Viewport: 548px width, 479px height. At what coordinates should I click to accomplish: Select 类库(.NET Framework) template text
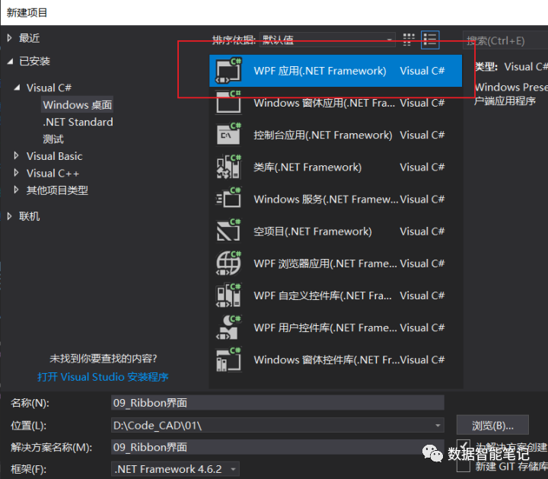(307, 167)
